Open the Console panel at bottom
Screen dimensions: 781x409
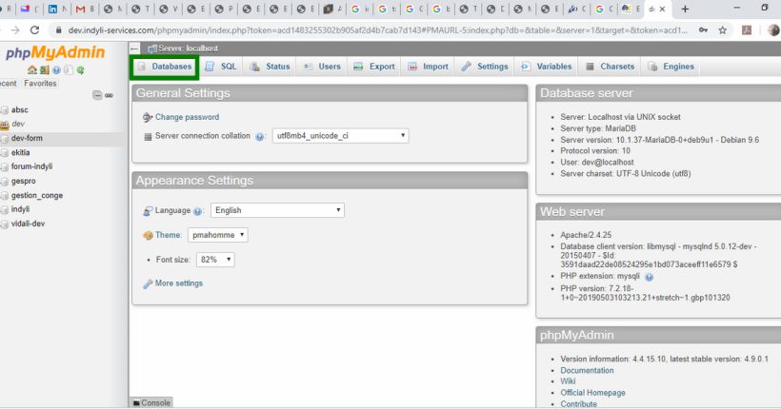[151, 402]
